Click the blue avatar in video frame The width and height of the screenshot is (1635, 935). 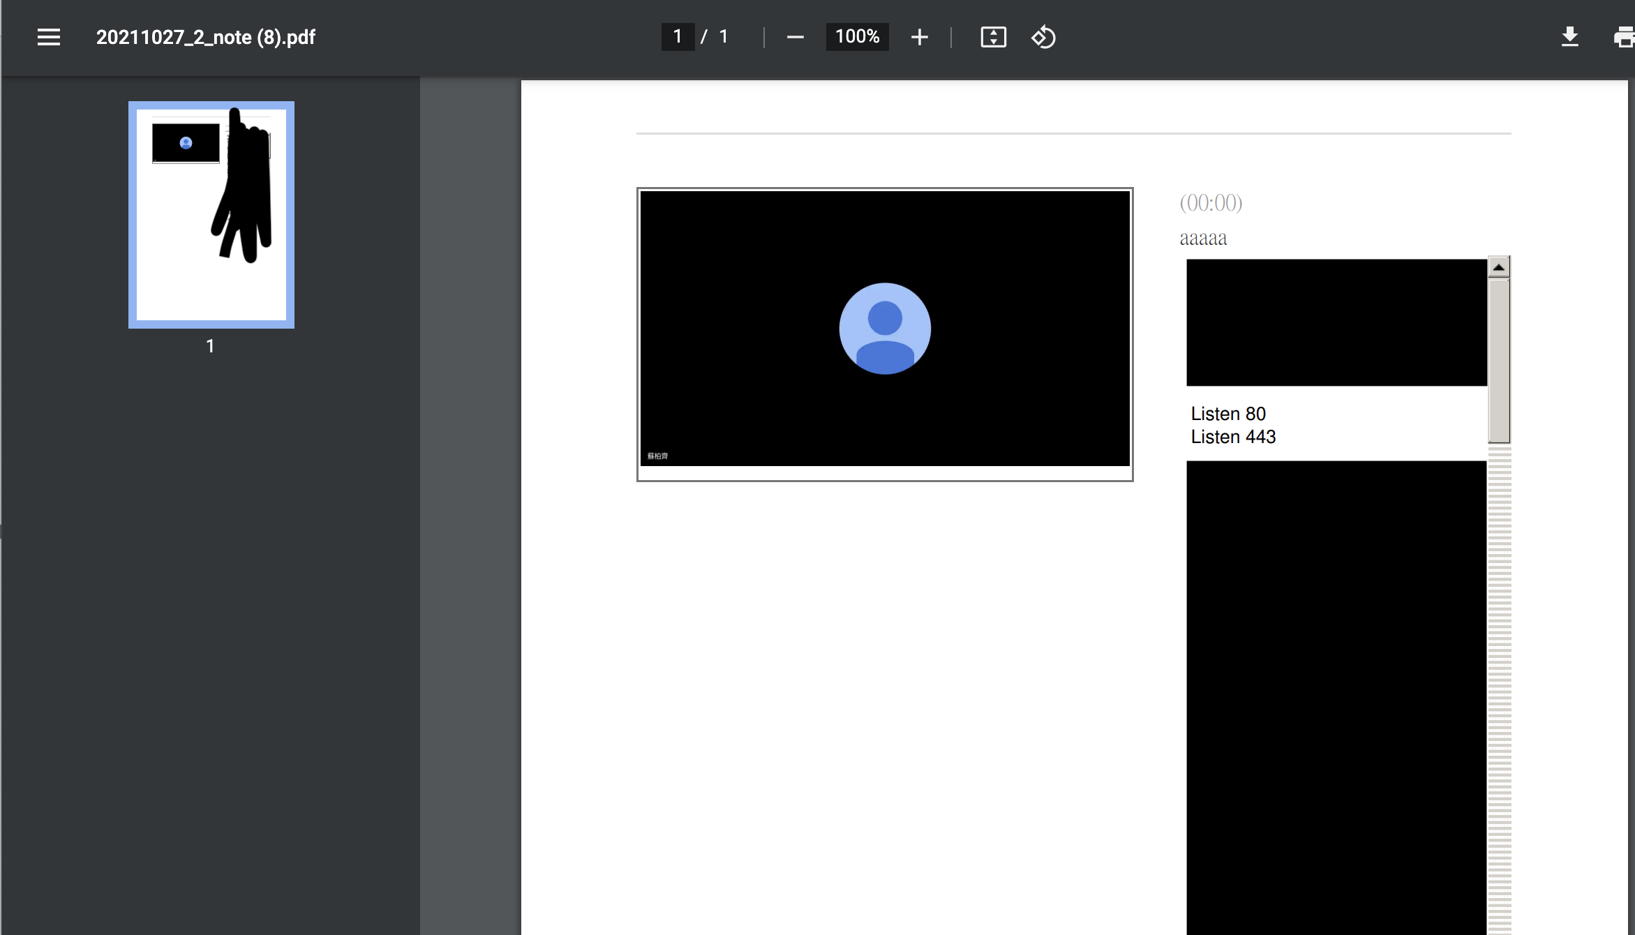pos(885,329)
